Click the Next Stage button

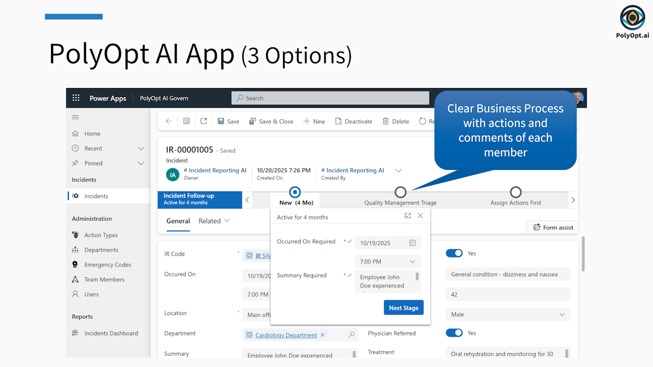coord(403,308)
